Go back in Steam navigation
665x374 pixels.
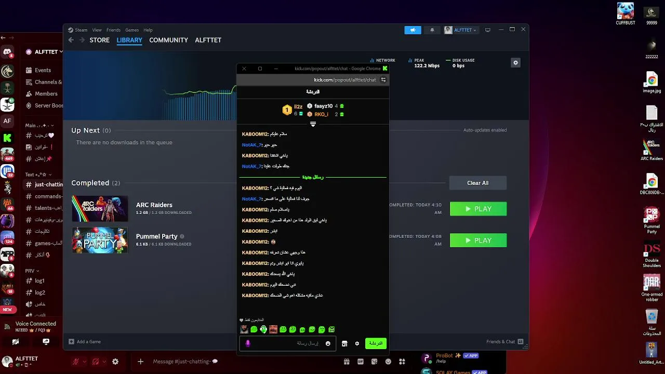(71, 40)
